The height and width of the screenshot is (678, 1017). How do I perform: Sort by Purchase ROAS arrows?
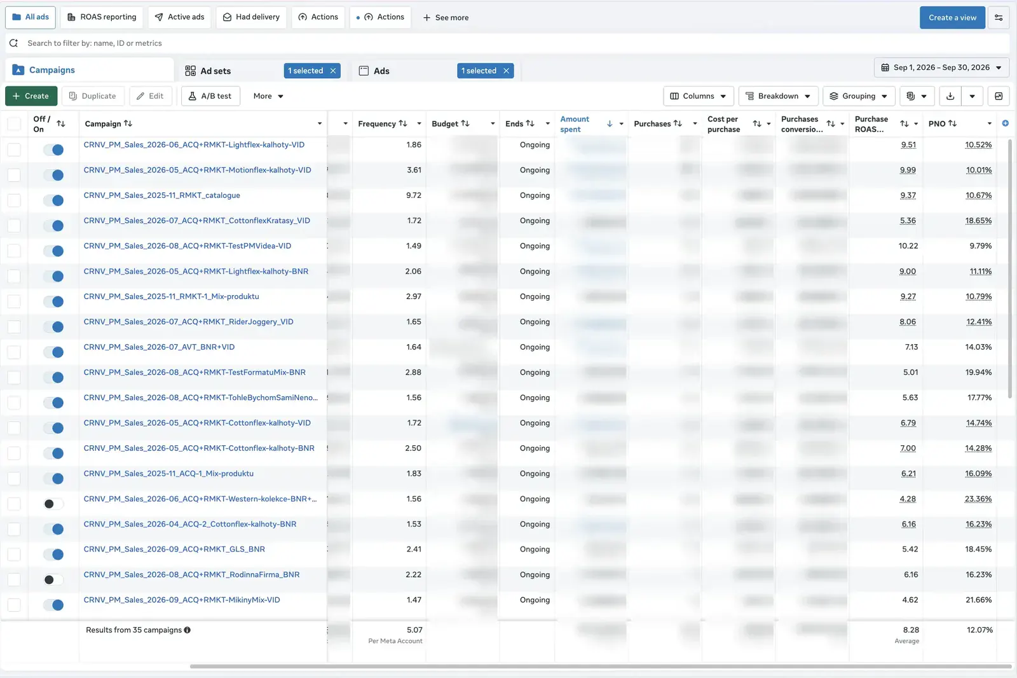pyautogui.click(x=904, y=124)
